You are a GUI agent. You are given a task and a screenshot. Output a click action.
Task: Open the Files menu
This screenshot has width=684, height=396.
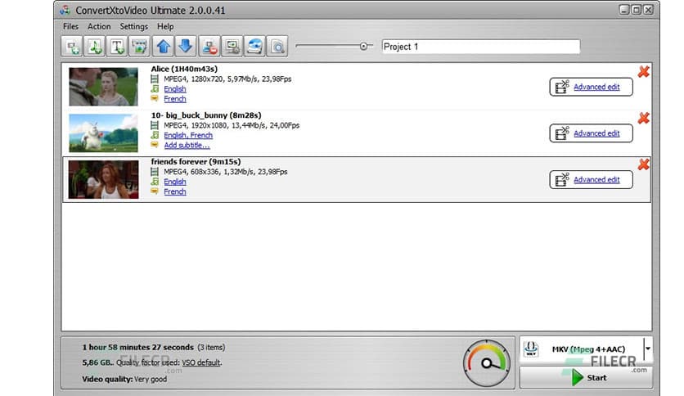(x=70, y=27)
